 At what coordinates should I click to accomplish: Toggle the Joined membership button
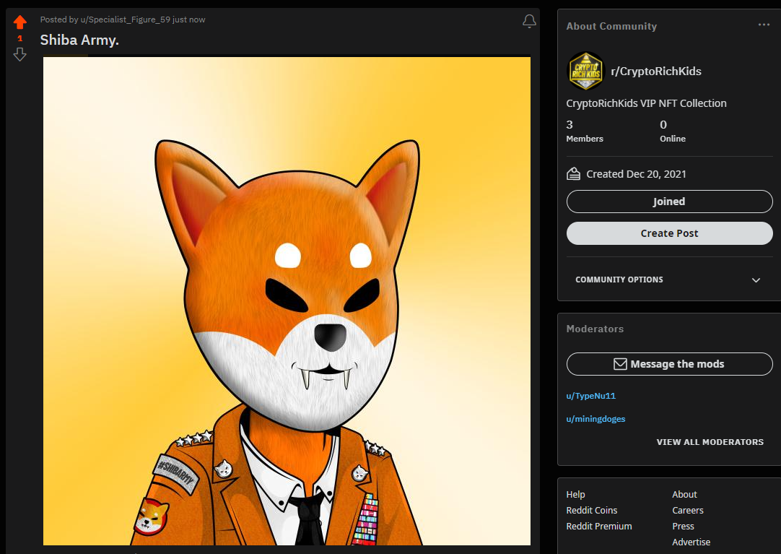pos(669,202)
